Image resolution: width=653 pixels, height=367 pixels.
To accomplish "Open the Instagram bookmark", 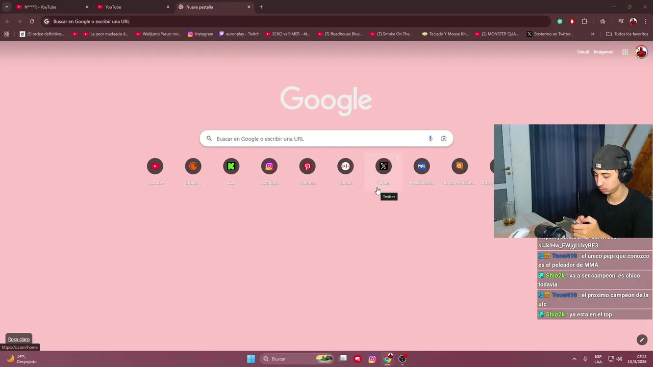I will coord(200,34).
